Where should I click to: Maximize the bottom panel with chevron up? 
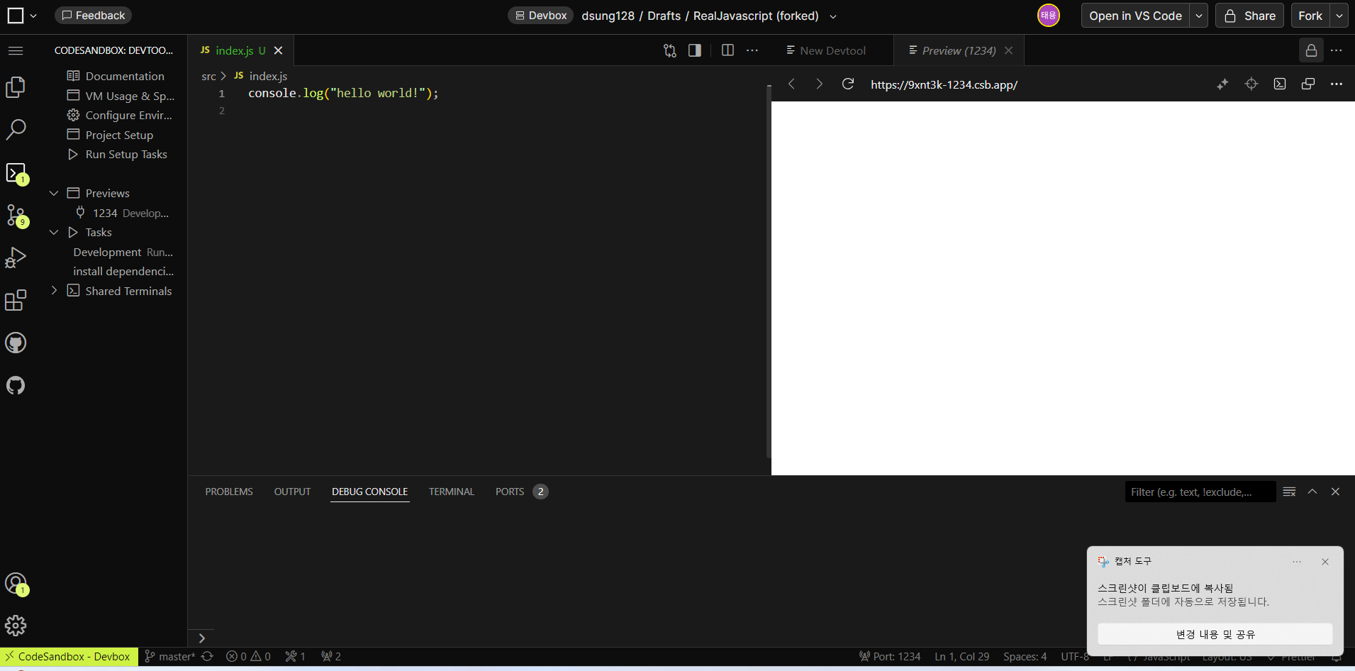(x=1312, y=492)
